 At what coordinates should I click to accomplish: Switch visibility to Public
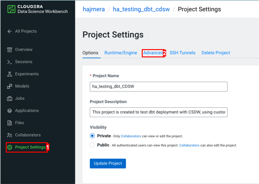(92, 145)
